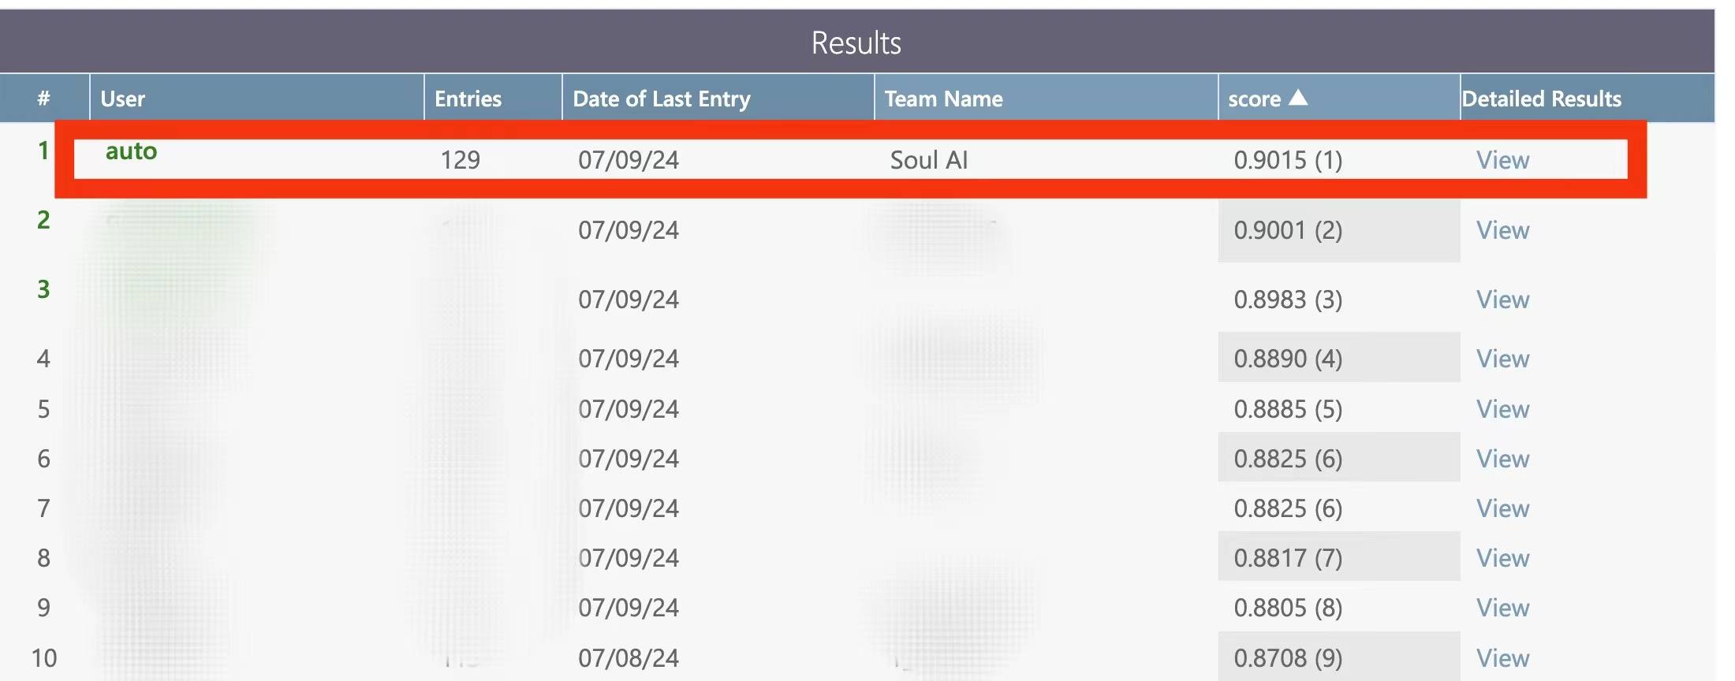Open View link for score 0.8805
Viewport: 1735px width, 681px height.
[x=1502, y=608]
